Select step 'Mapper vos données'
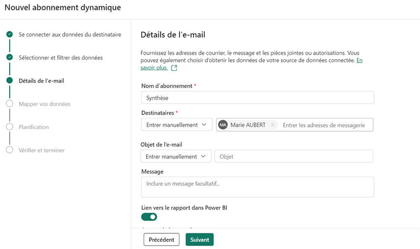This screenshot has height=249, width=420. click(x=45, y=104)
